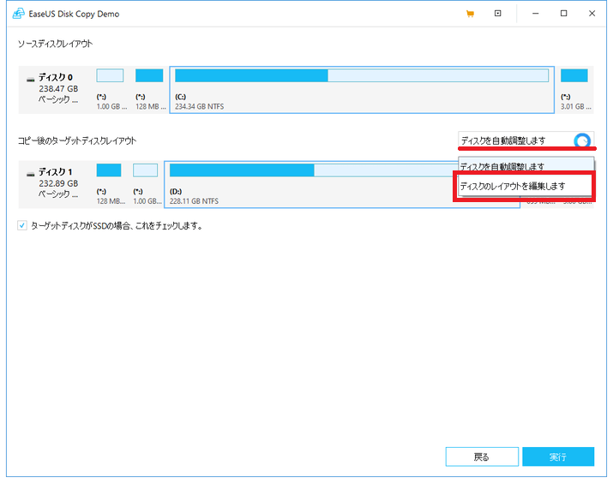Uncheck the target disk SSD checkbox
Image resolution: width=613 pixels, height=483 pixels.
(x=22, y=226)
